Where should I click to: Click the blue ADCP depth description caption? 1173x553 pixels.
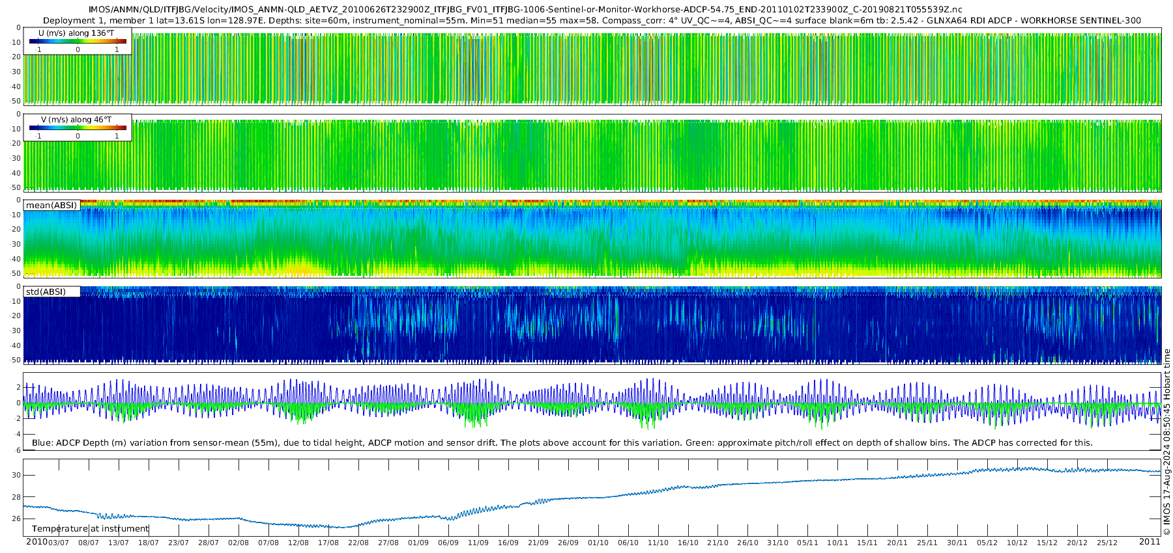[562, 443]
